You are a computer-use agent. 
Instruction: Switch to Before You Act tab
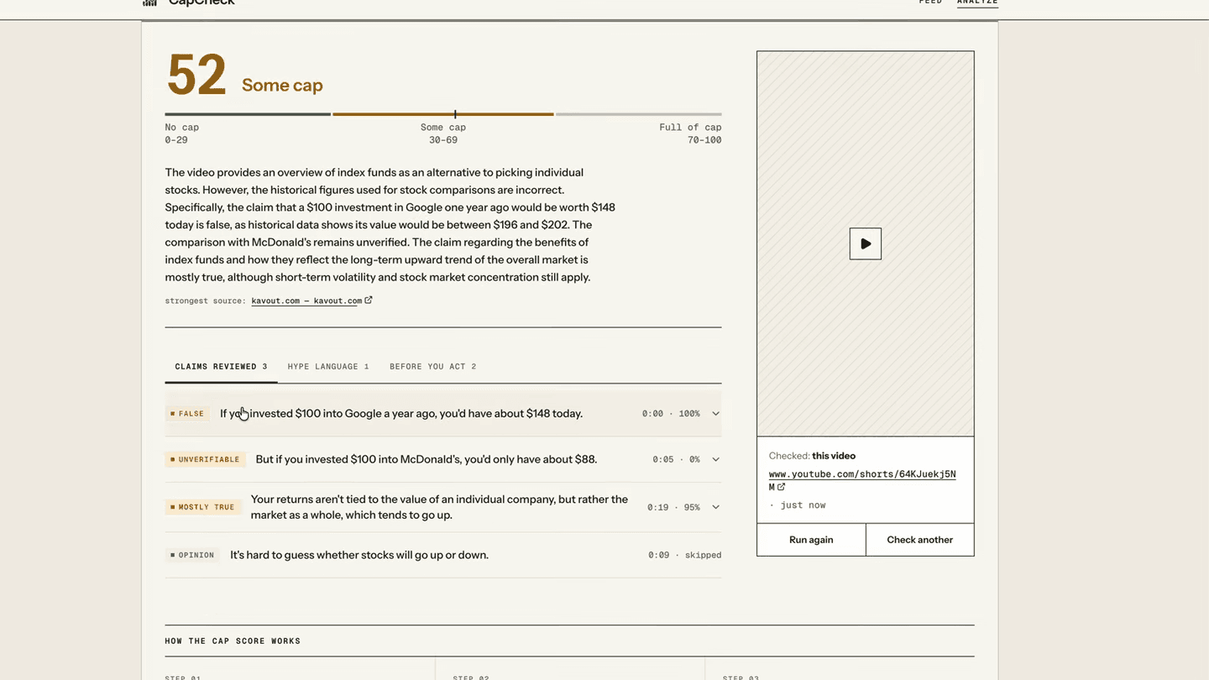click(x=433, y=367)
